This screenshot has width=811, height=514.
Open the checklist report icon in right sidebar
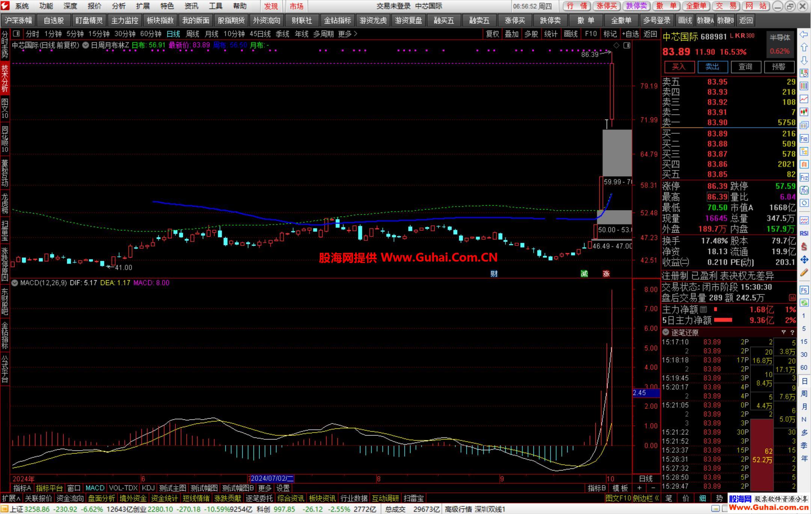804,73
